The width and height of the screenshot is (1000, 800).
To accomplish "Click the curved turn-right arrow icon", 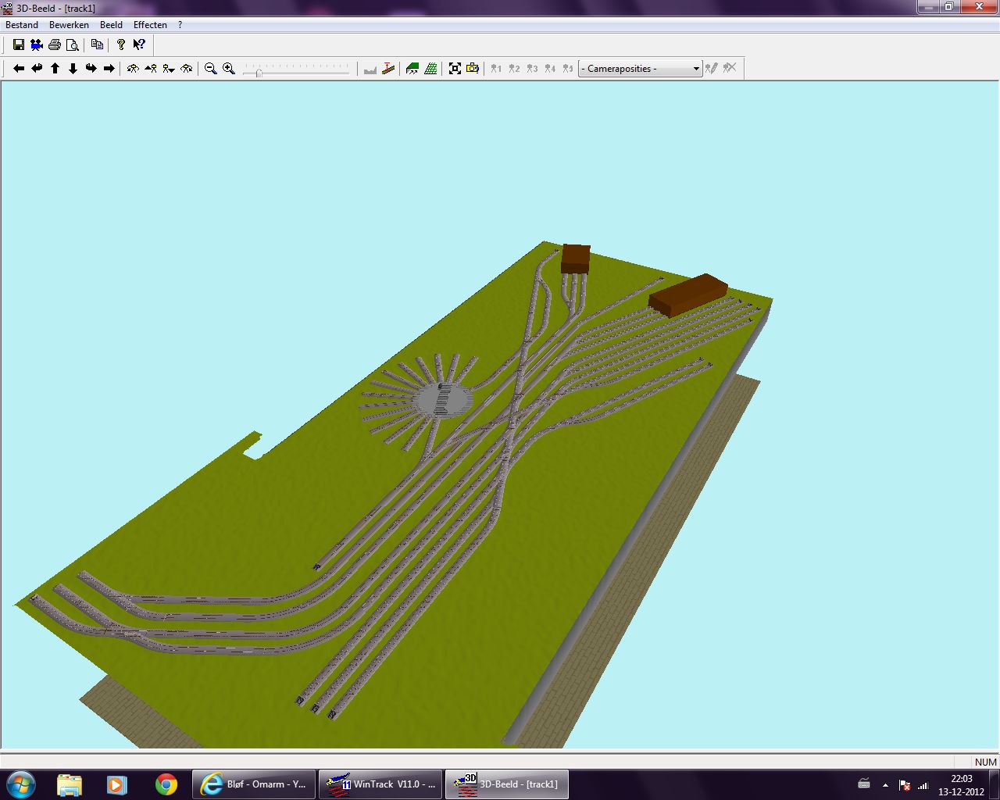I will point(91,69).
